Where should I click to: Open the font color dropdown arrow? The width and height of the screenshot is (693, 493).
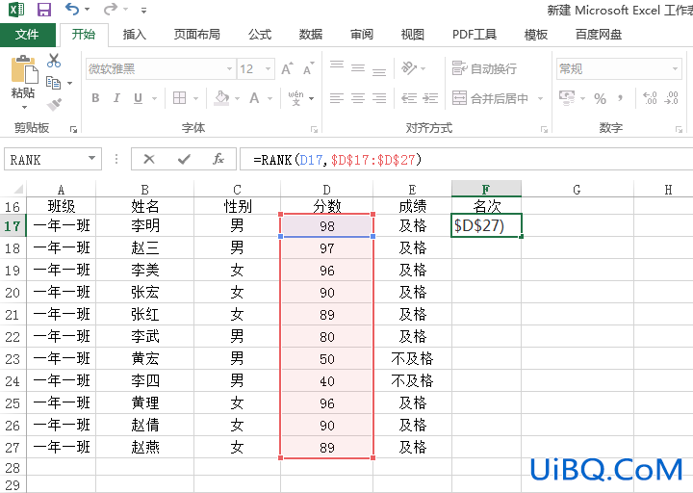click(x=270, y=98)
